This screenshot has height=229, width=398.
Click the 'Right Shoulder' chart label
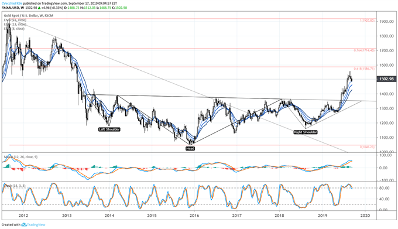[x=306, y=132]
